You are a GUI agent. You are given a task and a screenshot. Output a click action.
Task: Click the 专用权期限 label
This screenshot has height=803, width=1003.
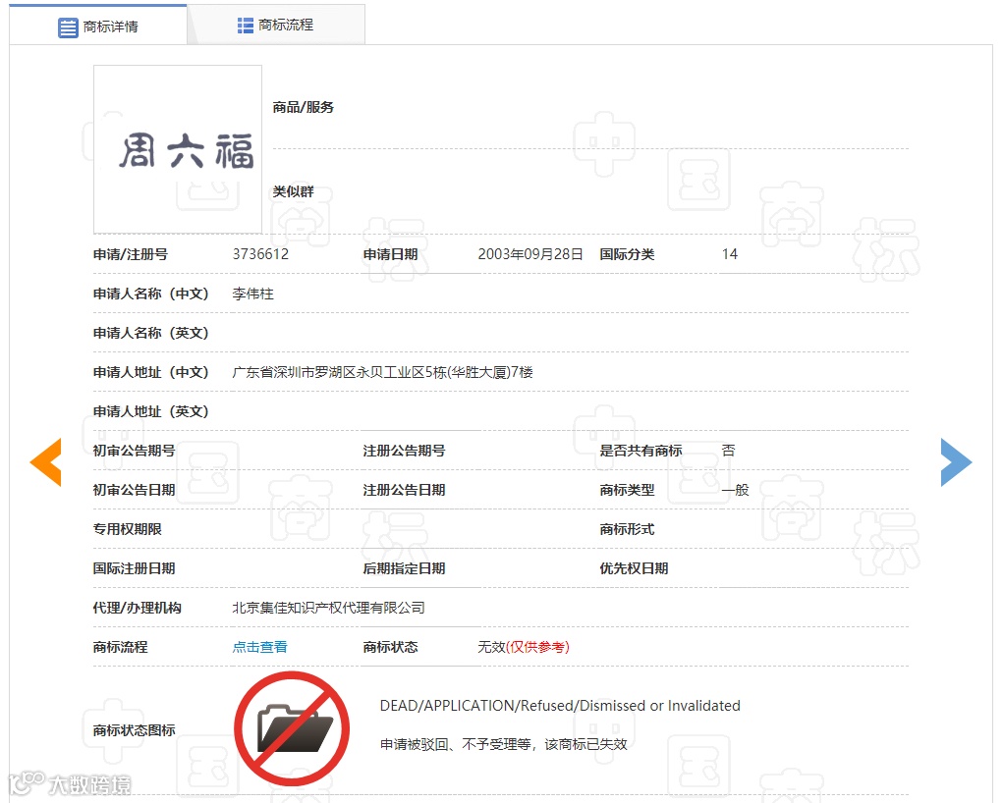point(128,529)
